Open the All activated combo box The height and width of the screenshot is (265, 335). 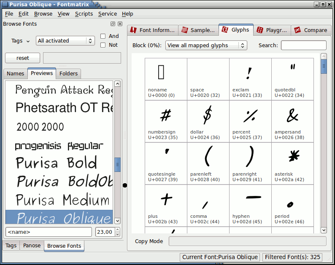pyautogui.click(x=65, y=40)
